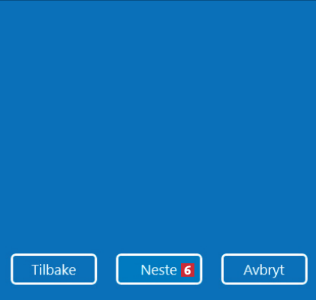Cancel the wizard with Avbryt

click(x=264, y=269)
